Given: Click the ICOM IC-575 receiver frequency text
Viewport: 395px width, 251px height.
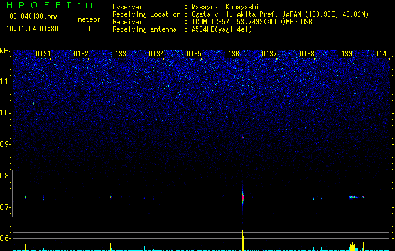Looking at the screenshot, I should click(x=252, y=22).
